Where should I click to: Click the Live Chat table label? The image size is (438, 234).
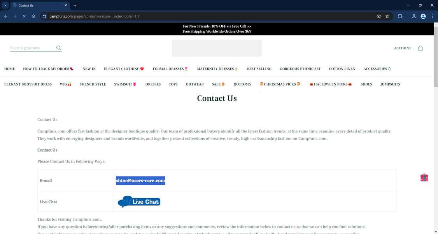48,202
